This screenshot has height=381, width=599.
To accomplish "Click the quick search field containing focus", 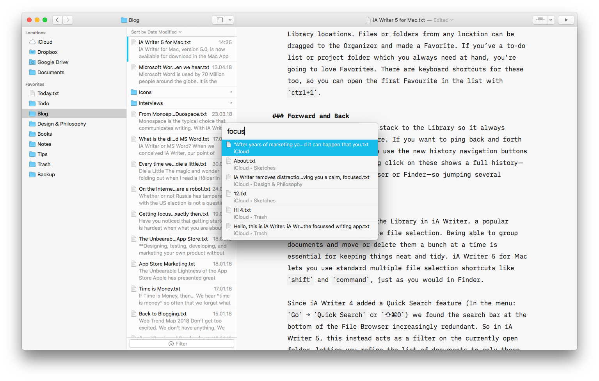I will coord(300,131).
